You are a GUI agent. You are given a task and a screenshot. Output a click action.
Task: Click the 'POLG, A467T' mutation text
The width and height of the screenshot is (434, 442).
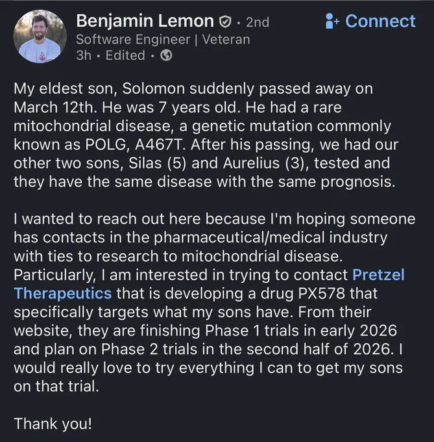[x=135, y=145]
